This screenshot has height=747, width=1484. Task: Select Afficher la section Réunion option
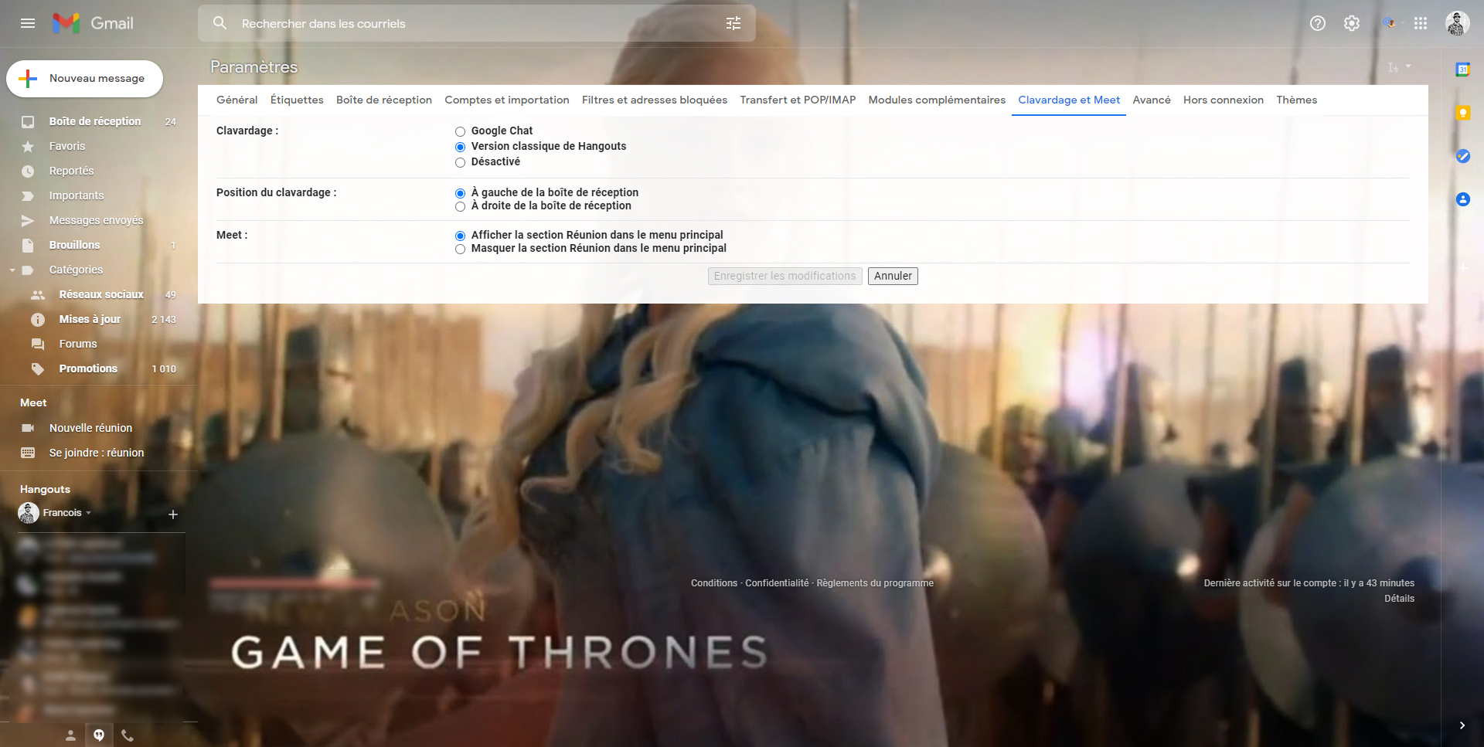click(461, 236)
